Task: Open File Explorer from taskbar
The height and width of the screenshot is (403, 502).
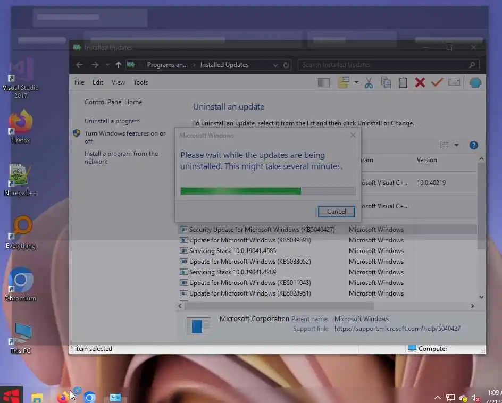Action: (x=37, y=398)
